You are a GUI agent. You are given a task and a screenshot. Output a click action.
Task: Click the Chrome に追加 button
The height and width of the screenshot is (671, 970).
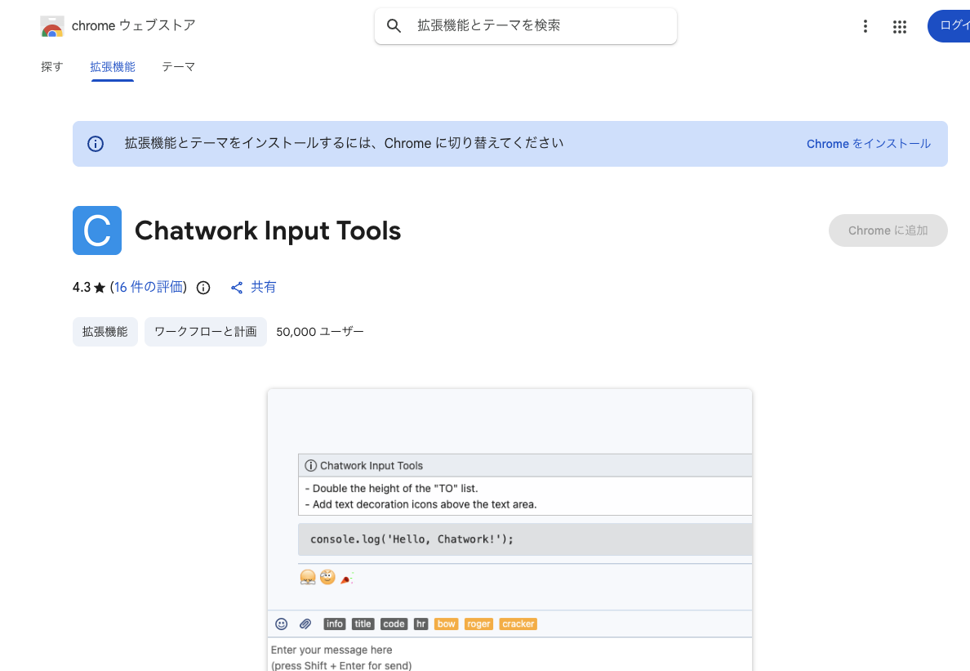[888, 230]
